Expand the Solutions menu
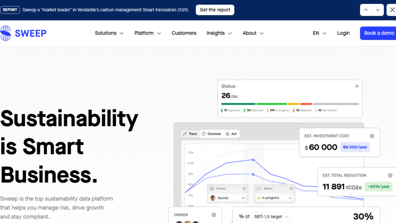This screenshot has height=223, width=396. pos(109,33)
